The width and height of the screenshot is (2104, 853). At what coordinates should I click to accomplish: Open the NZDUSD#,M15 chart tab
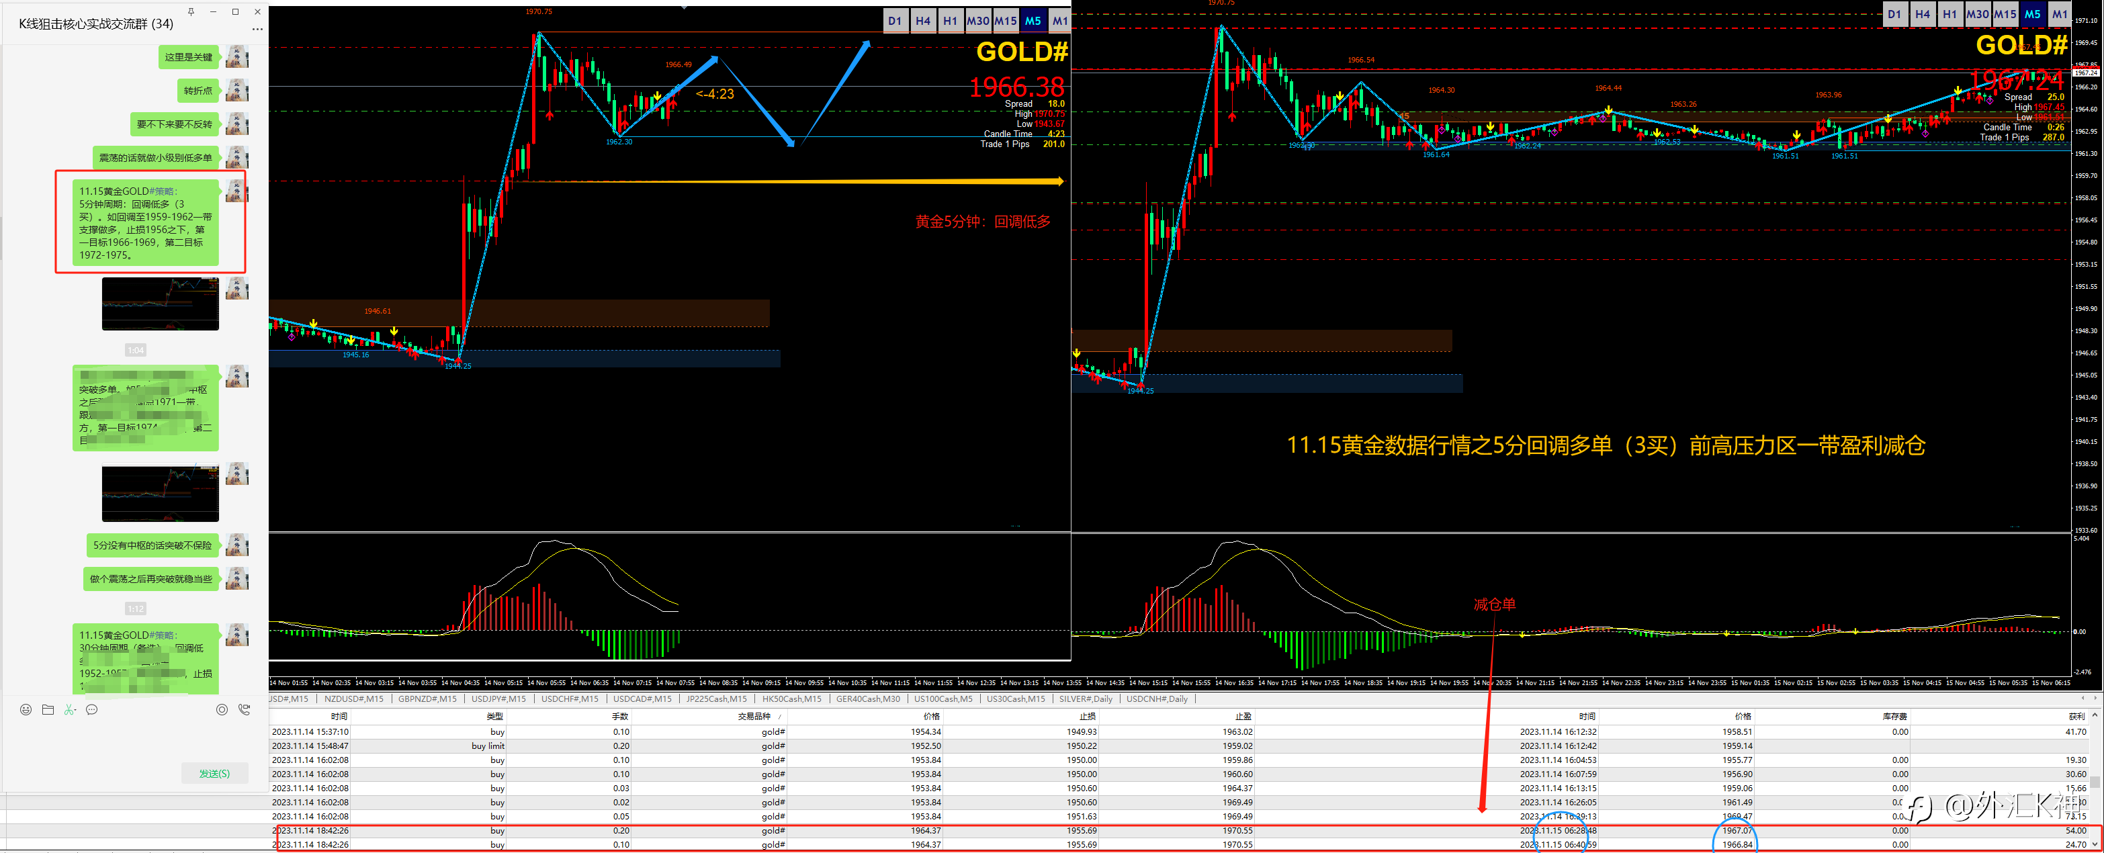pyautogui.click(x=353, y=699)
